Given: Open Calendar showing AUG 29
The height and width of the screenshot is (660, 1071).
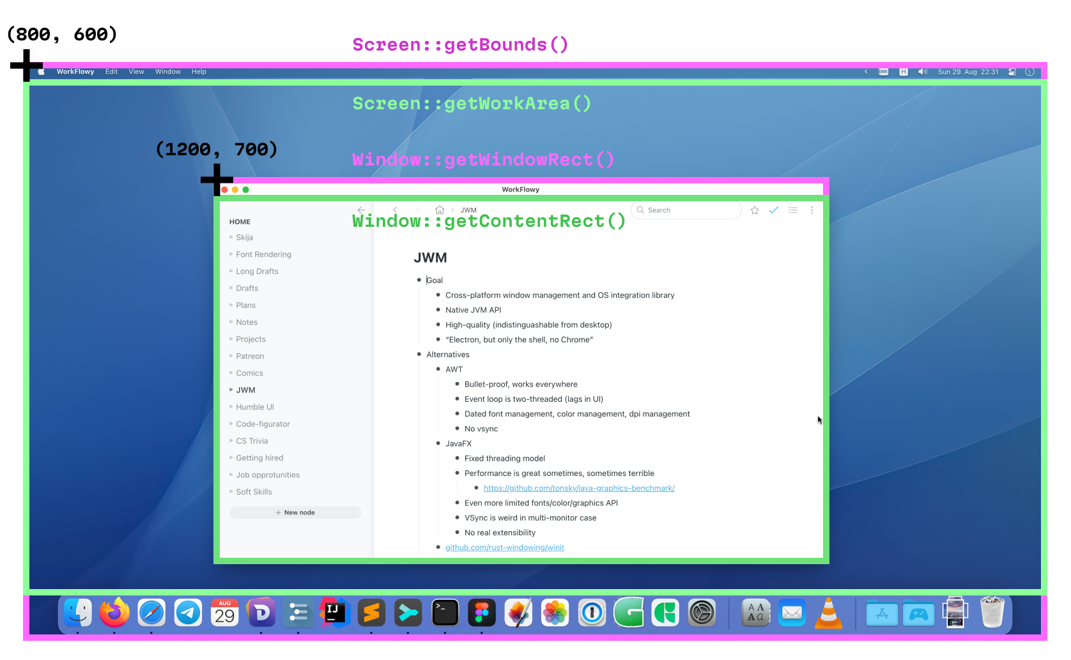Looking at the screenshot, I should tap(225, 613).
